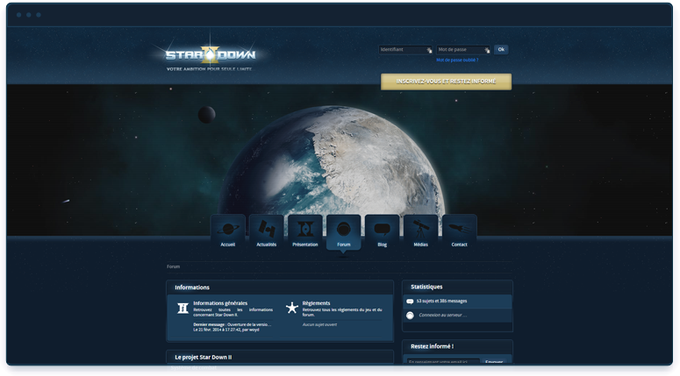Open the Présentation icon
Viewport: 680px width, 376px height.
click(304, 229)
